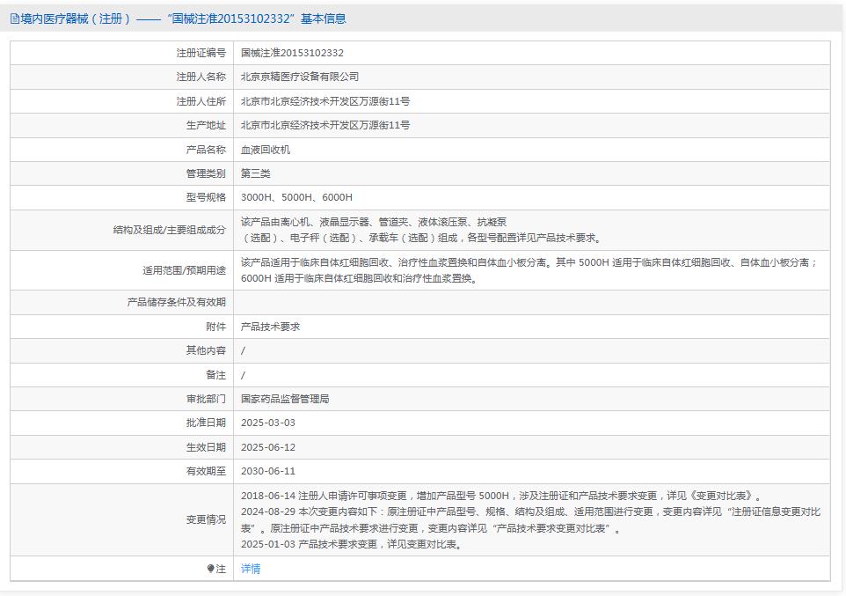Select the value 第三类
The image size is (846, 596).
pos(255,173)
